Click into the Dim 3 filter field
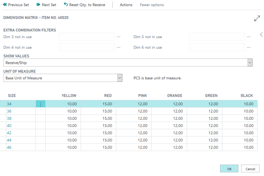This screenshot has height=176, width=264. (87, 37)
